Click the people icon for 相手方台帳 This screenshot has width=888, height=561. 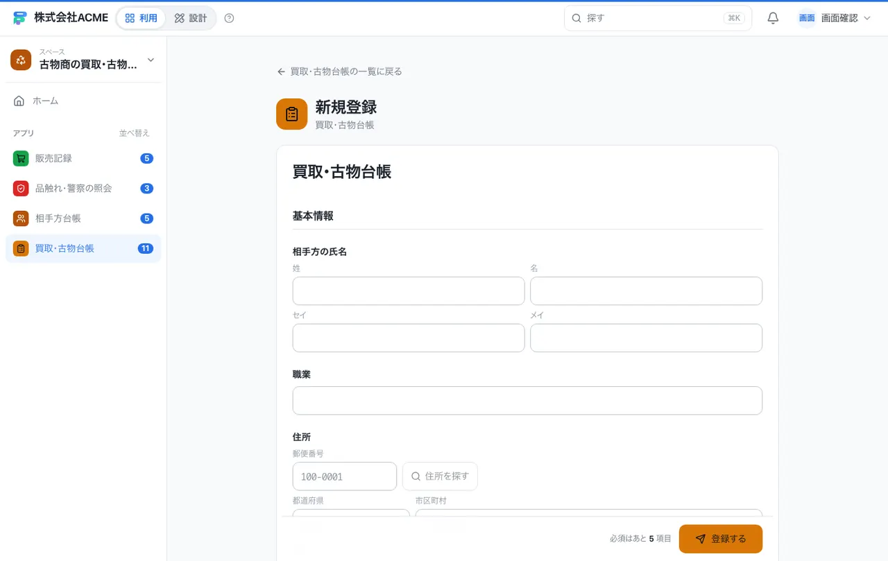pyautogui.click(x=21, y=218)
